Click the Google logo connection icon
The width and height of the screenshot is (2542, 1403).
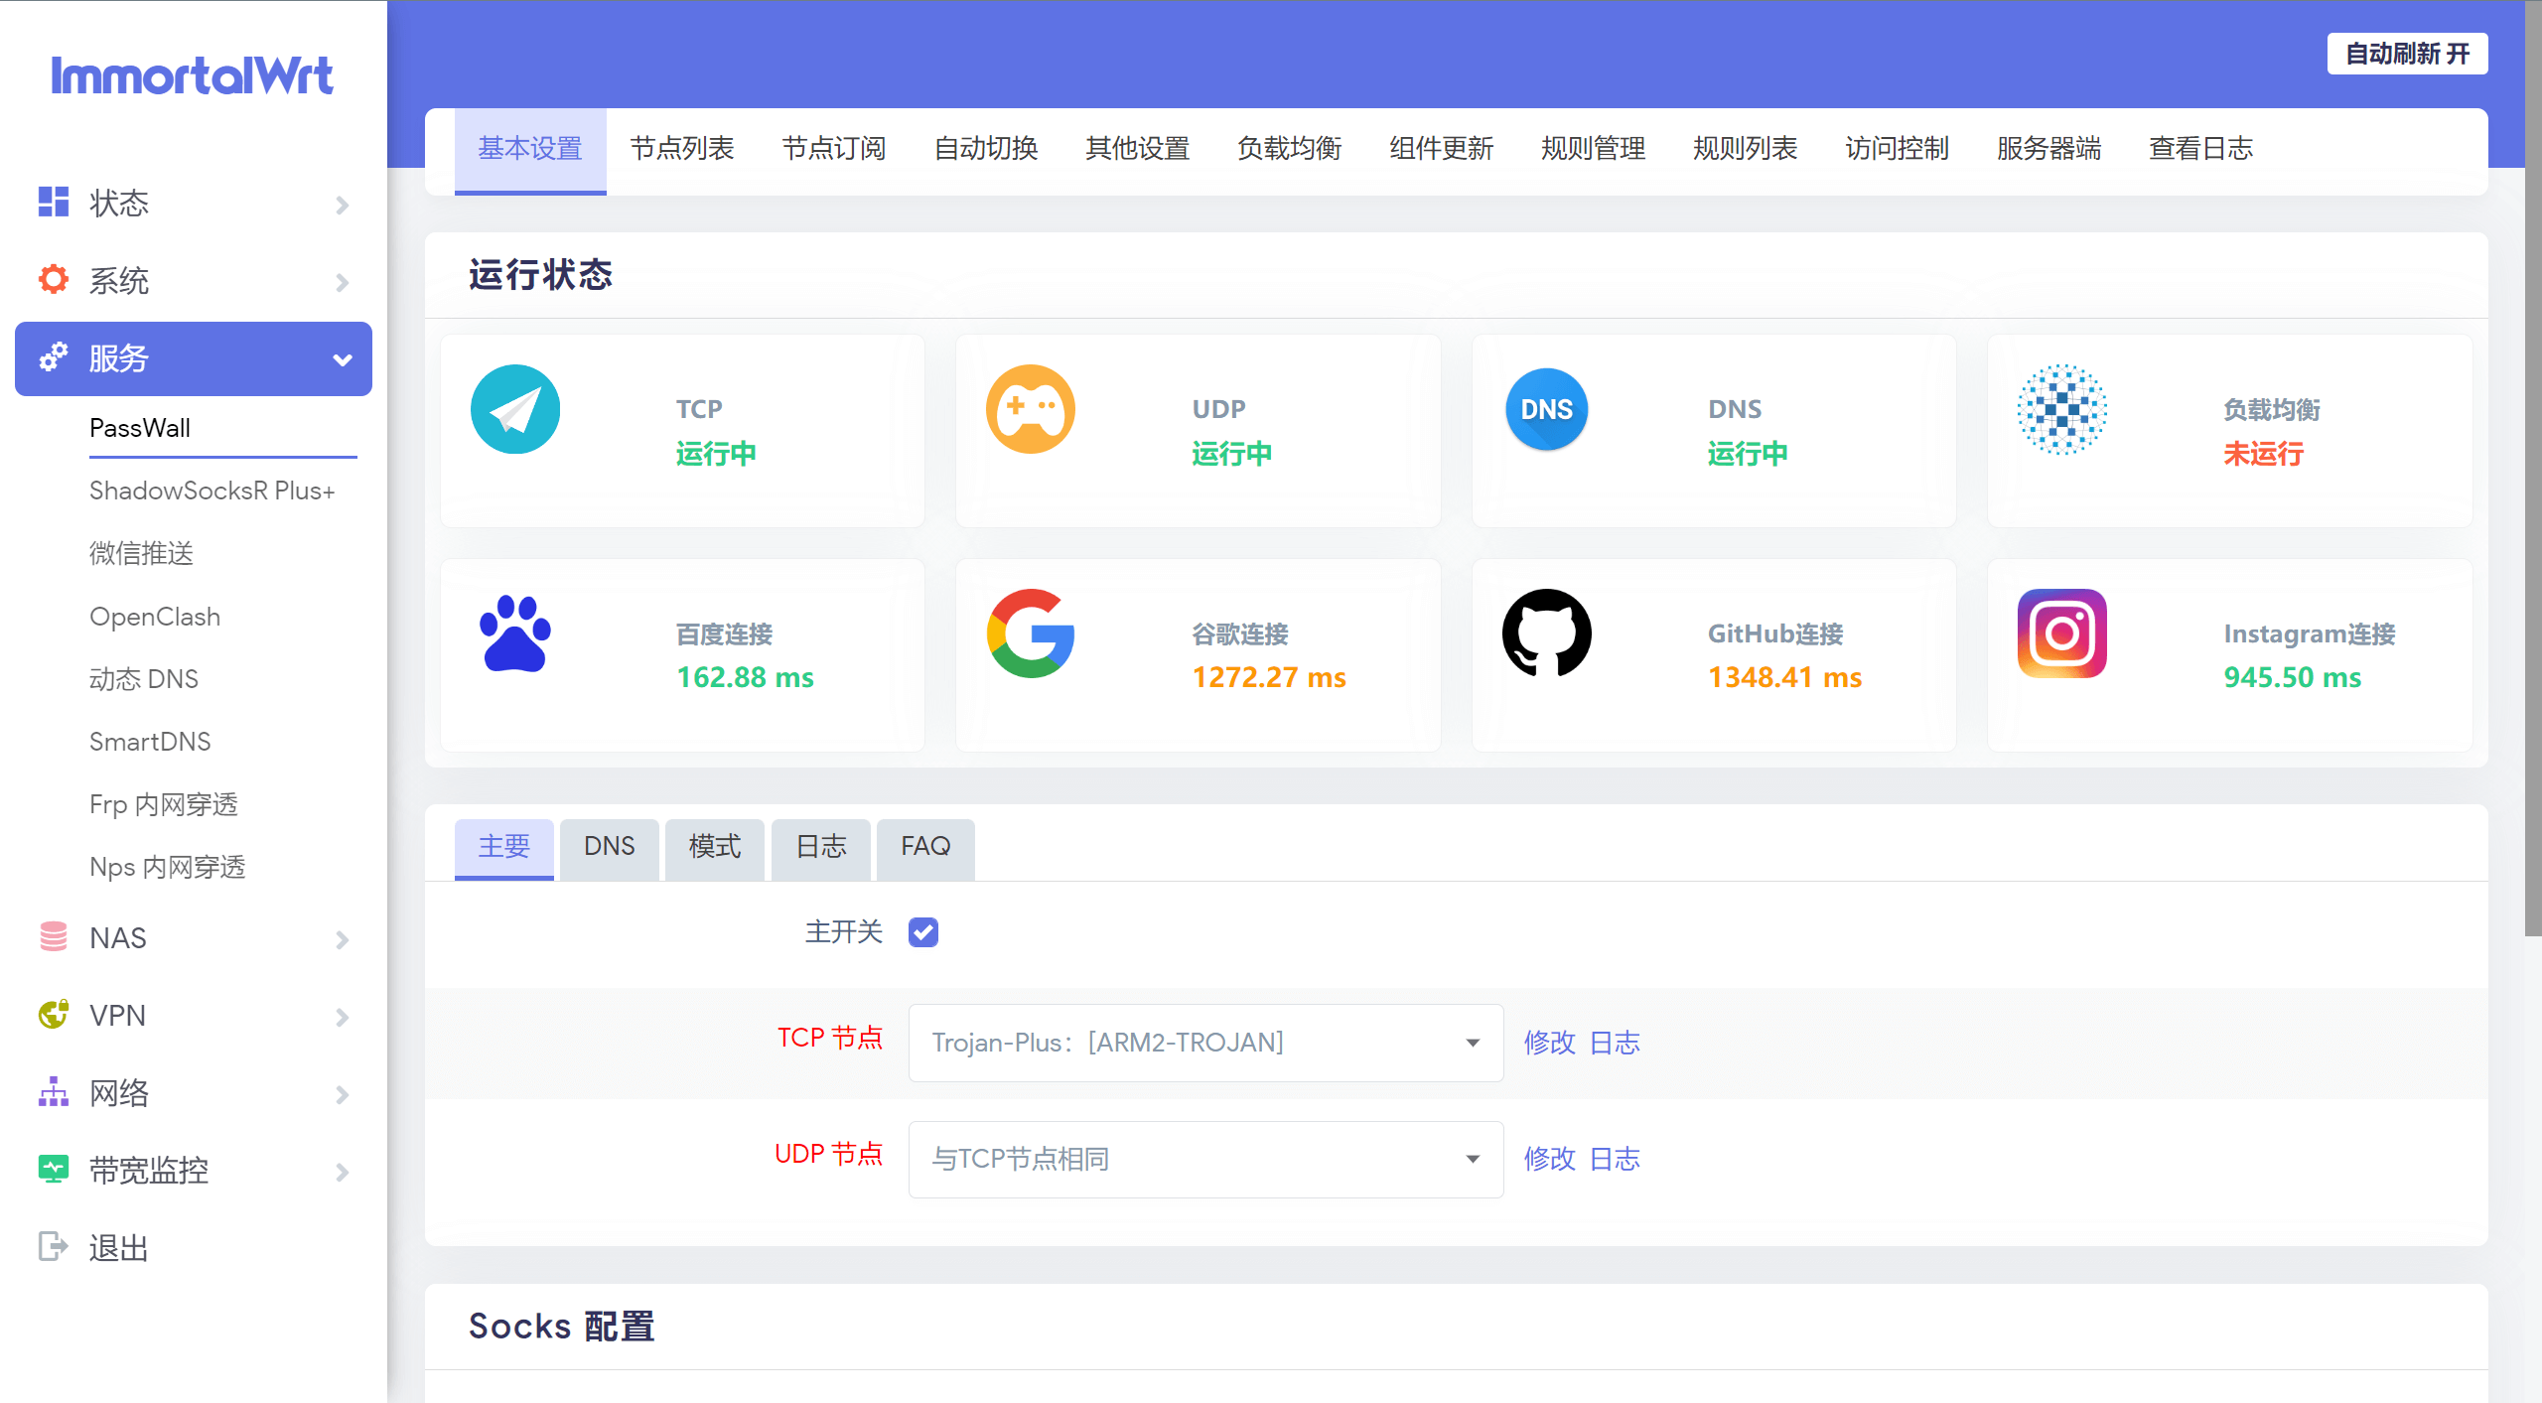[x=1031, y=633]
